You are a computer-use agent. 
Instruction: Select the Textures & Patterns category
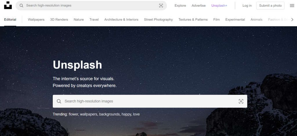click(193, 19)
